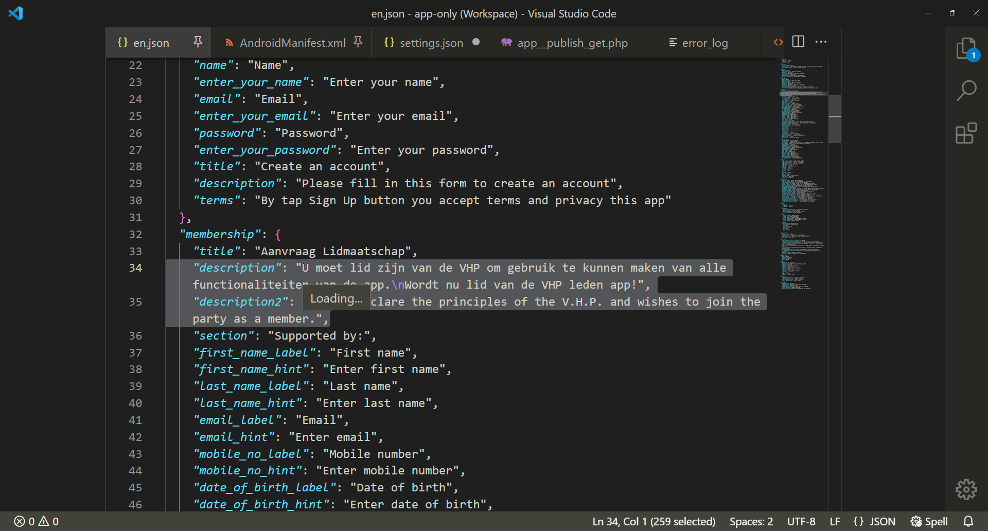Click the VS Code logo icon in the title bar
The height and width of the screenshot is (531, 988).
click(15, 13)
